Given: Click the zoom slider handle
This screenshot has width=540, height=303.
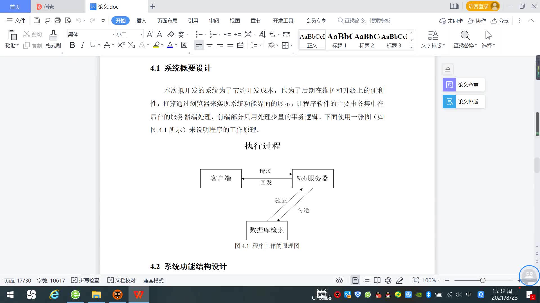Looking at the screenshot, I should [483, 280].
